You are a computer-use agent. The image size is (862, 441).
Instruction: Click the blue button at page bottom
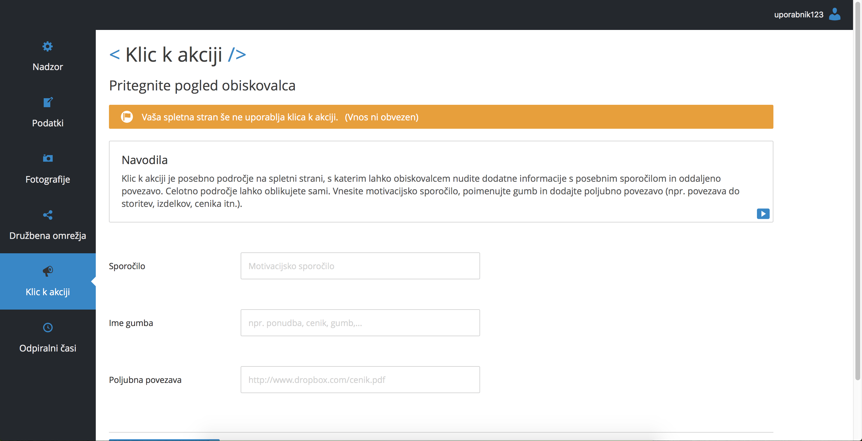click(x=164, y=440)
